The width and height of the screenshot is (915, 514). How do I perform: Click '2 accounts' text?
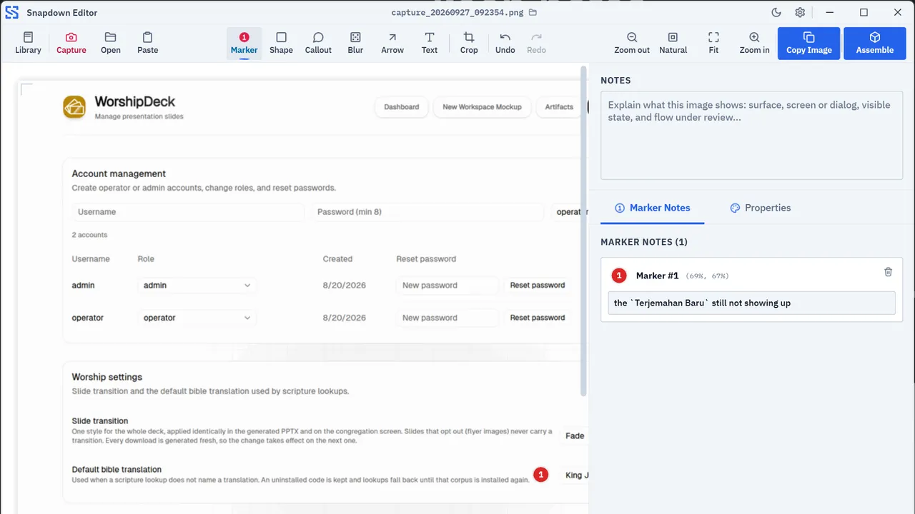point(89,235)
